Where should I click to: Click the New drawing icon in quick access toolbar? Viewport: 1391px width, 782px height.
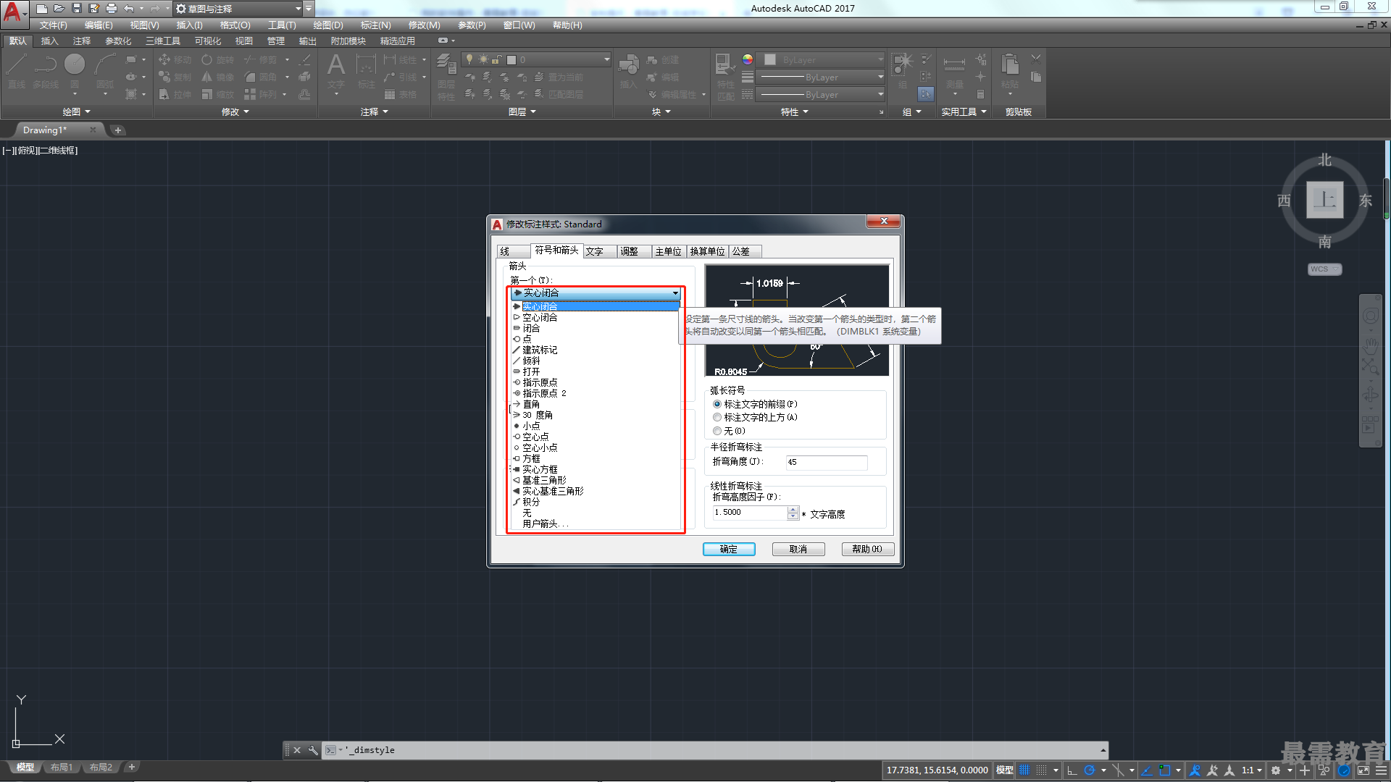click(x=42, y=9)
